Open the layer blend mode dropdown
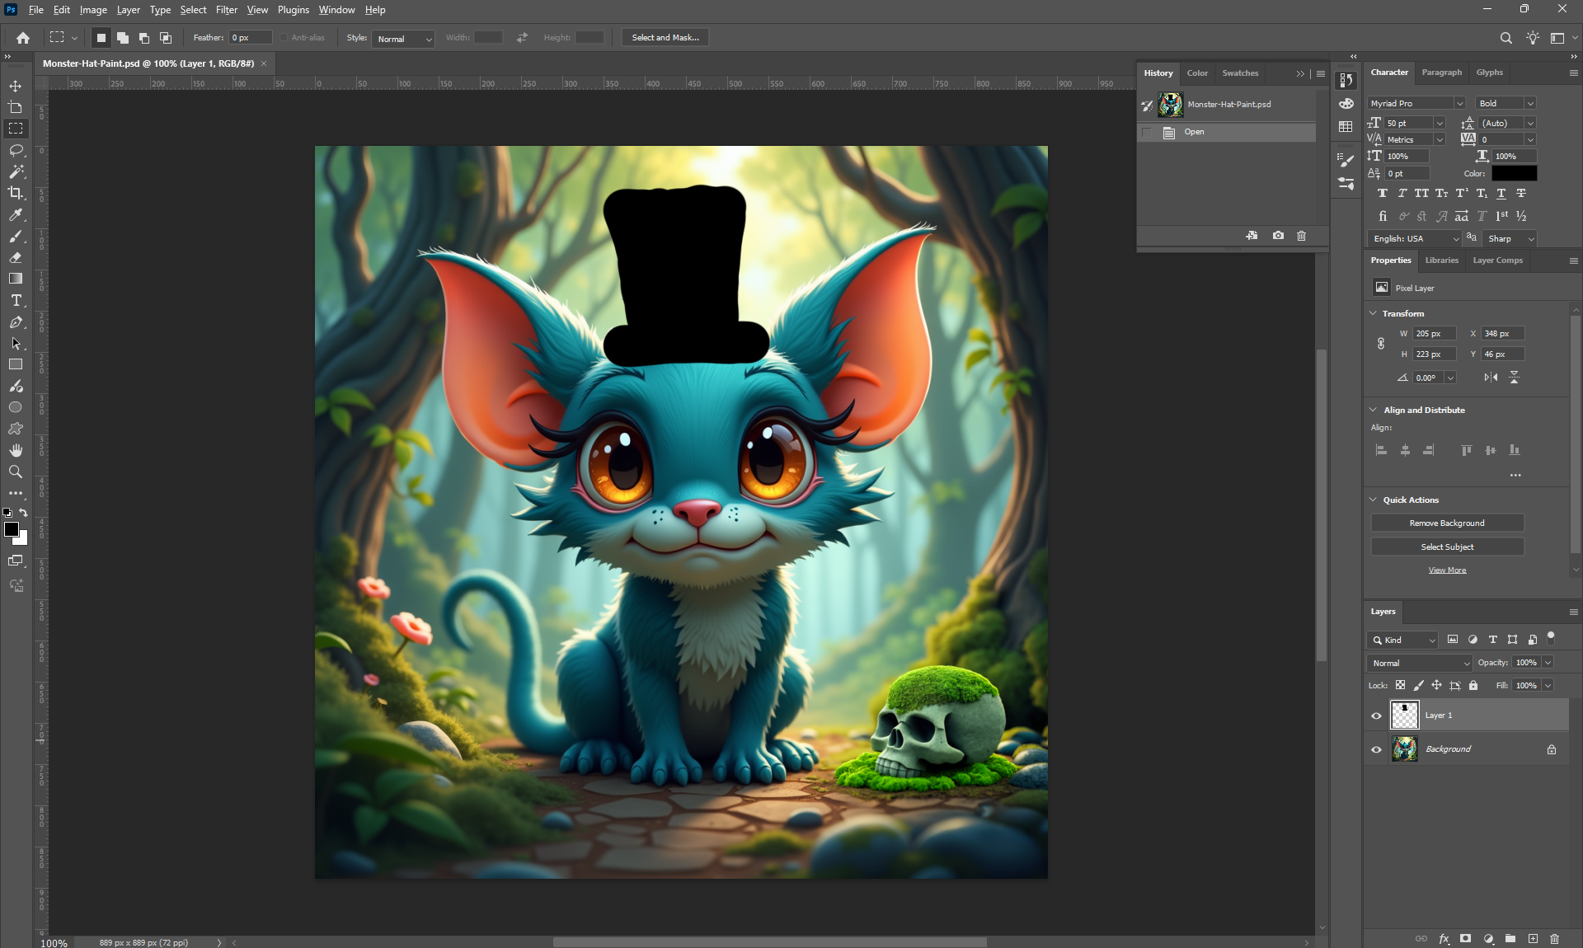1583x948 pixels. click(x=1420, y=663)
